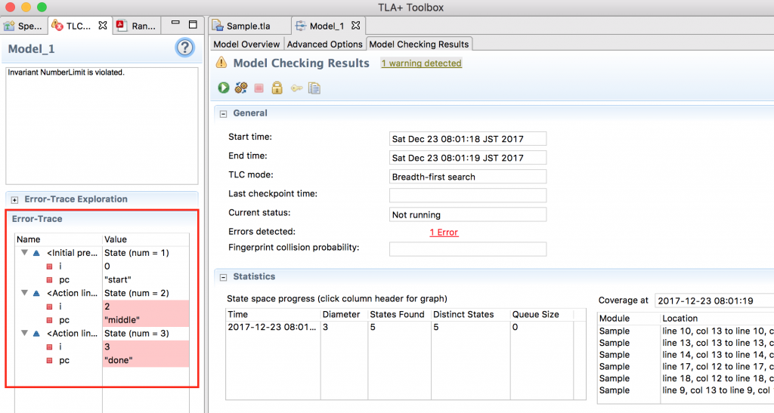Select coverage row line 18, col 12
The image size is (774, 413).
tap(686, 378)
